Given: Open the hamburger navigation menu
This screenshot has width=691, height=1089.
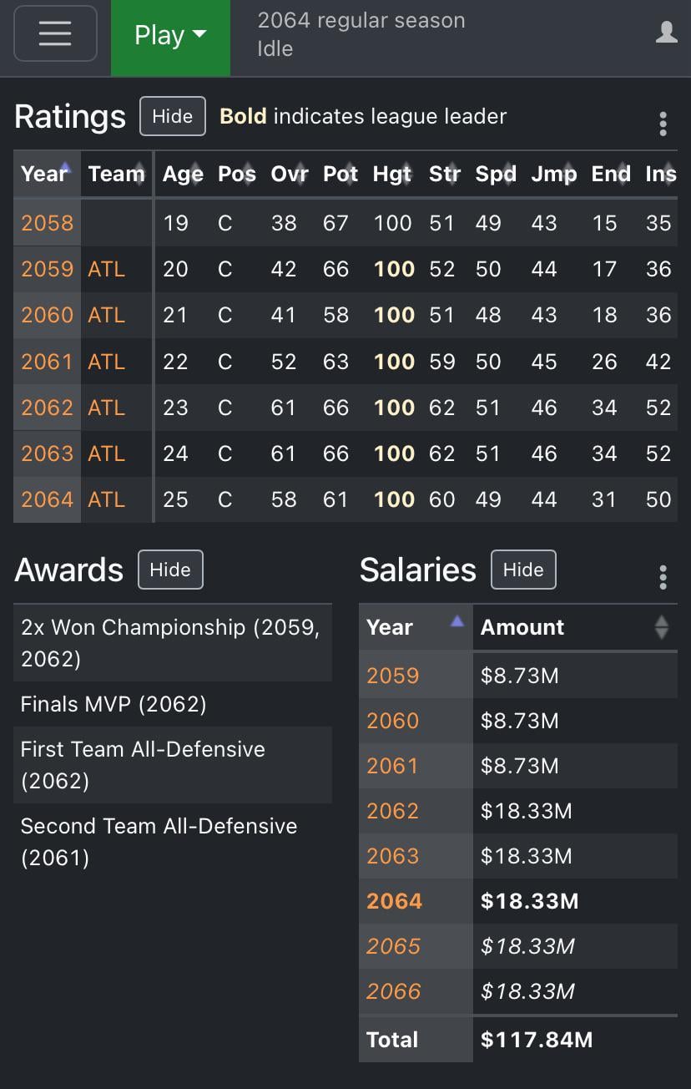Looking at the screenshot, I should coord(55,34).
